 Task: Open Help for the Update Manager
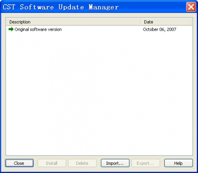click(179, 163)
